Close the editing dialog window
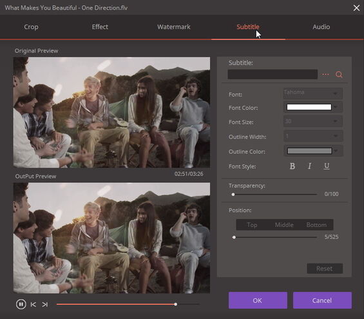The height and width of the screenshot is (319, 364). [x=356, y=8]
